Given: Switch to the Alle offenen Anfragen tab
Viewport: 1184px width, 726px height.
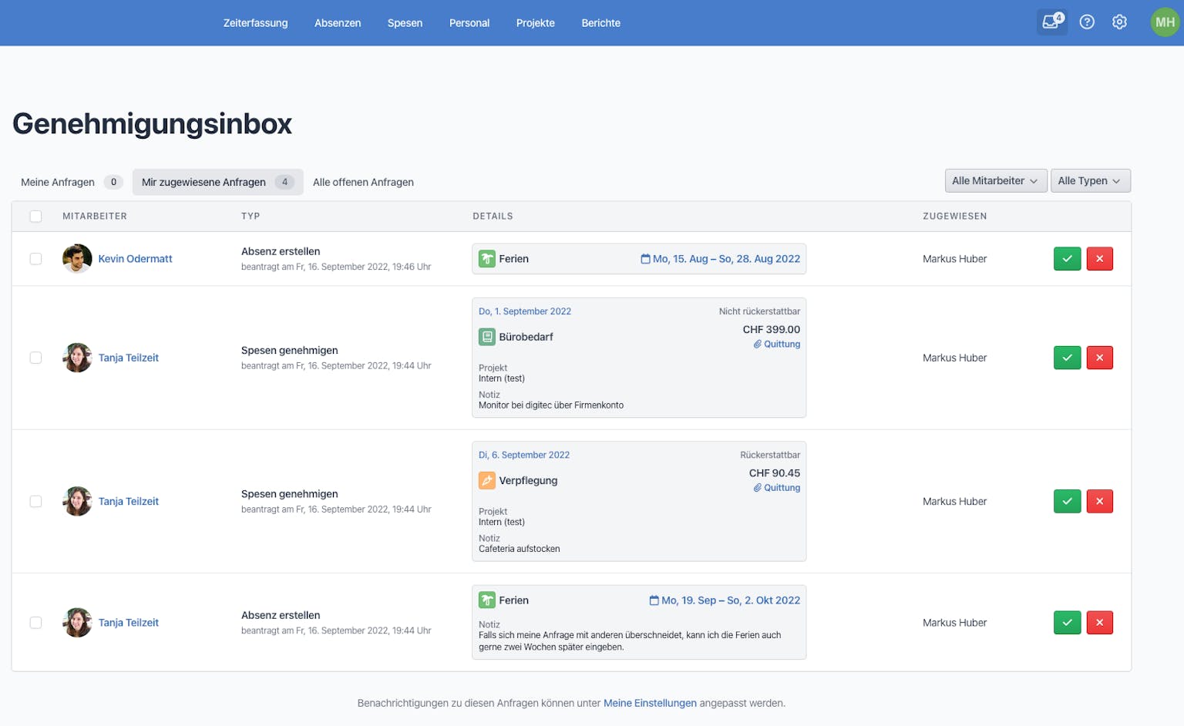Looking at the screenshot, I should pyautogui.click(x=363, y=182).
